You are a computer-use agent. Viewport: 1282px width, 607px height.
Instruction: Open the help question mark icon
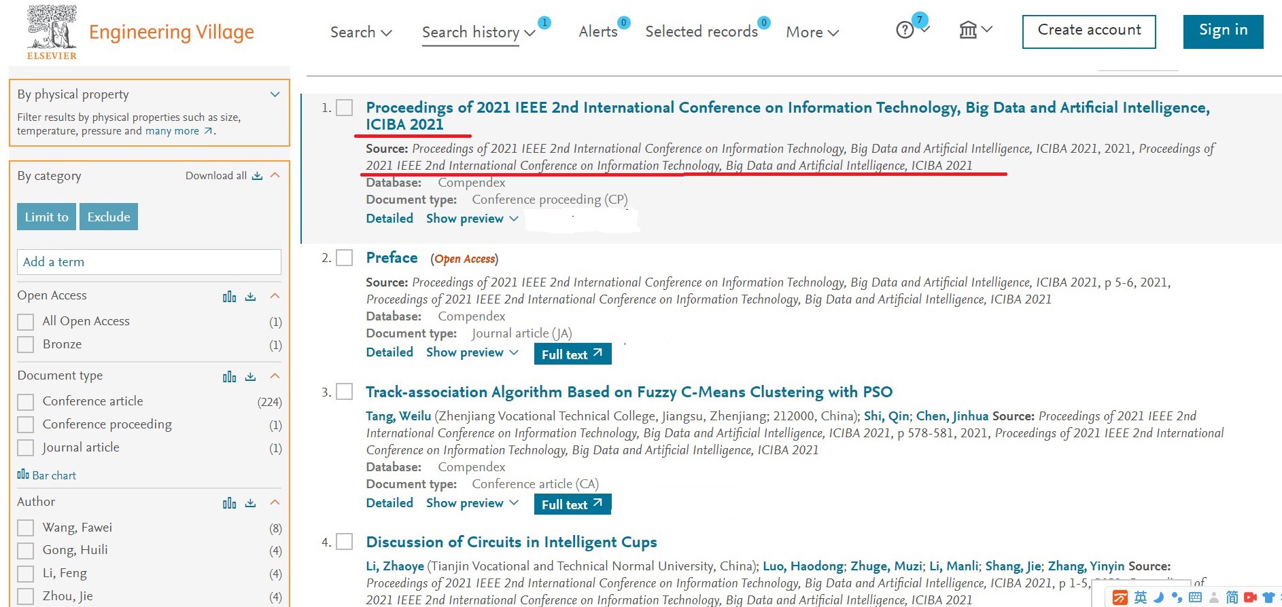pyautogui.click(x=905, y=31)
